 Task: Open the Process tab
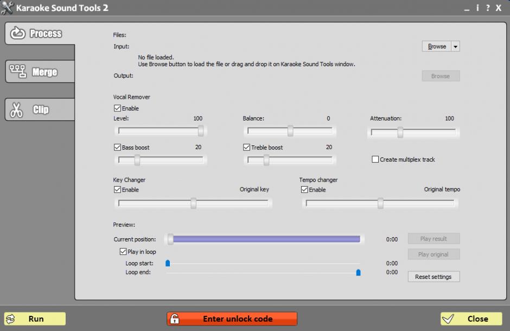40,34
